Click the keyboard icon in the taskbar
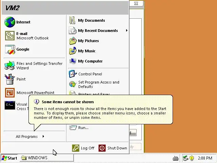Screen dimensions: 217x163 tap(176, 158)
